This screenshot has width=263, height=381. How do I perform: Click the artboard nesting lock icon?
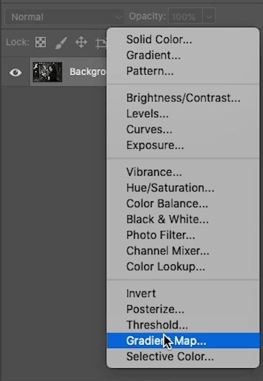pyautogui.click(x=101, y=43)
